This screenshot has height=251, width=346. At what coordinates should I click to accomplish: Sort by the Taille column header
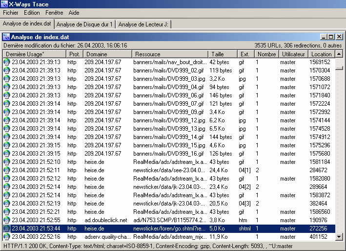point(223,54)
